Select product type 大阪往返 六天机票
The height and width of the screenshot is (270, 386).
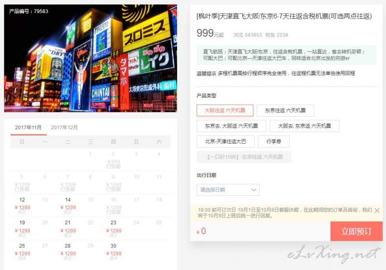[225, 110]
